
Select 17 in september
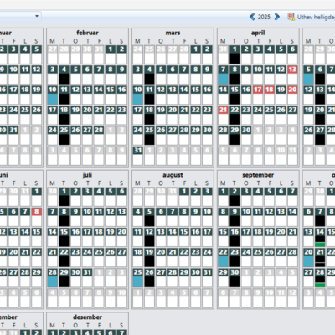(246, 232)
